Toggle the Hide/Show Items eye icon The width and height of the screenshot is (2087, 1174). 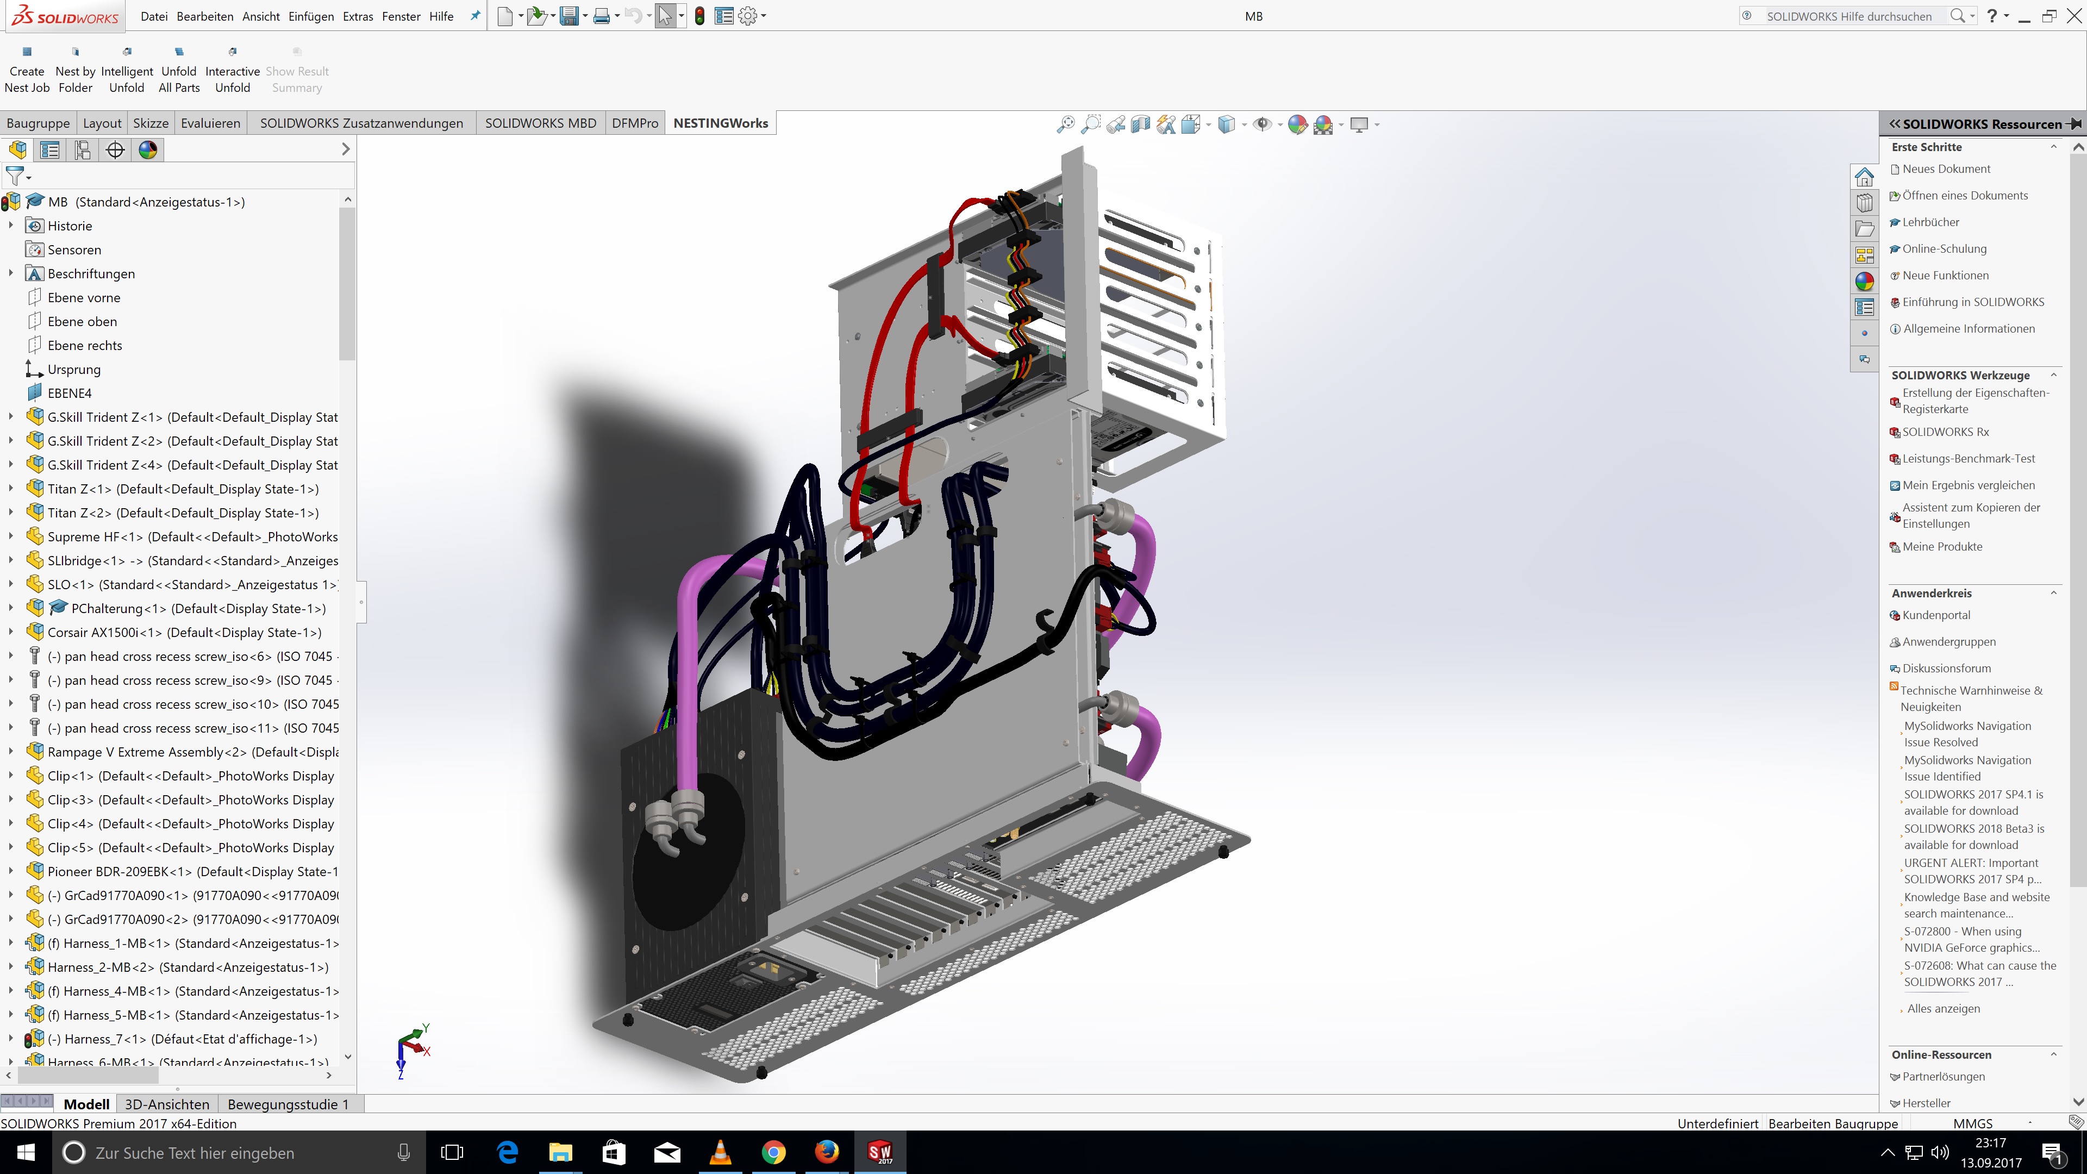(1262, 124)
